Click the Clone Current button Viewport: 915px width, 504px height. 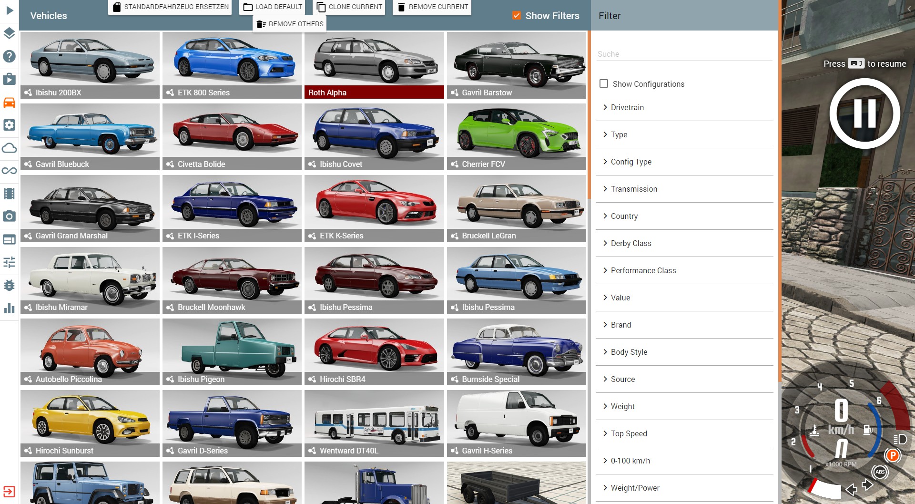[349, 7]
